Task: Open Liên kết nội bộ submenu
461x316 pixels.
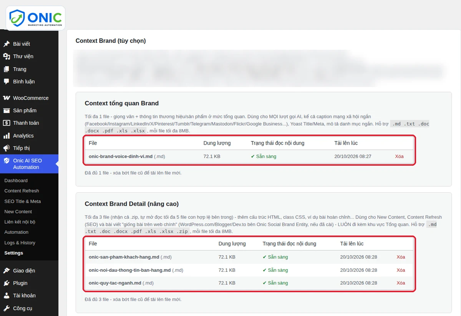Action: (x=20, y=222)
